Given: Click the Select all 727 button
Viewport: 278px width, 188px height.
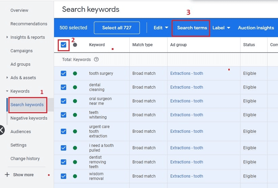Looking at the screenshot, I should pyautogui.click(x=117, y=28).
